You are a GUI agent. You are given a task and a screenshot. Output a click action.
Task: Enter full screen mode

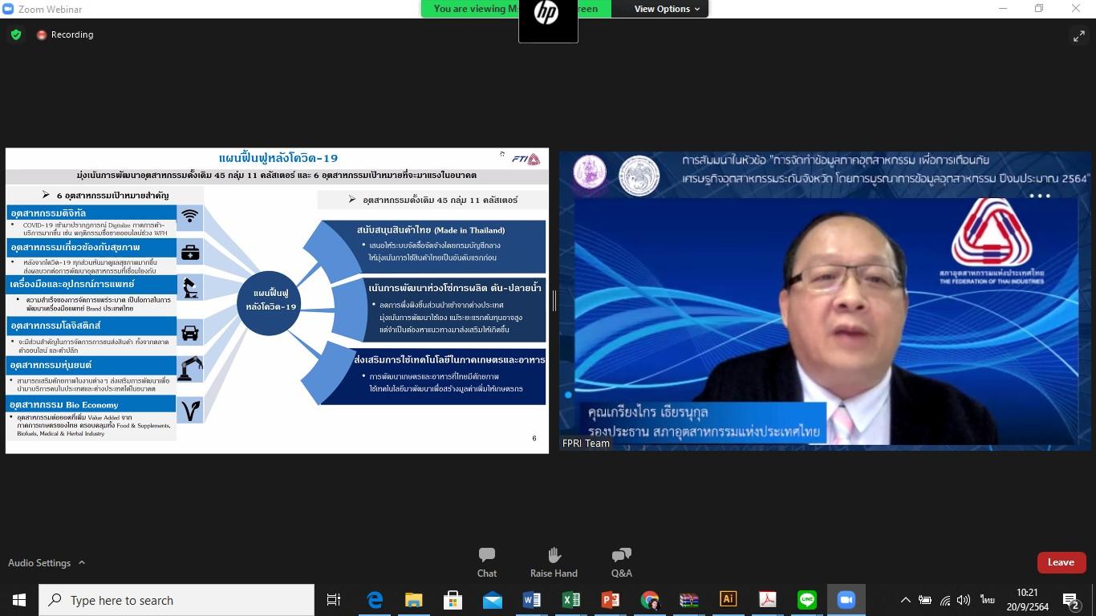(1079, 35)
